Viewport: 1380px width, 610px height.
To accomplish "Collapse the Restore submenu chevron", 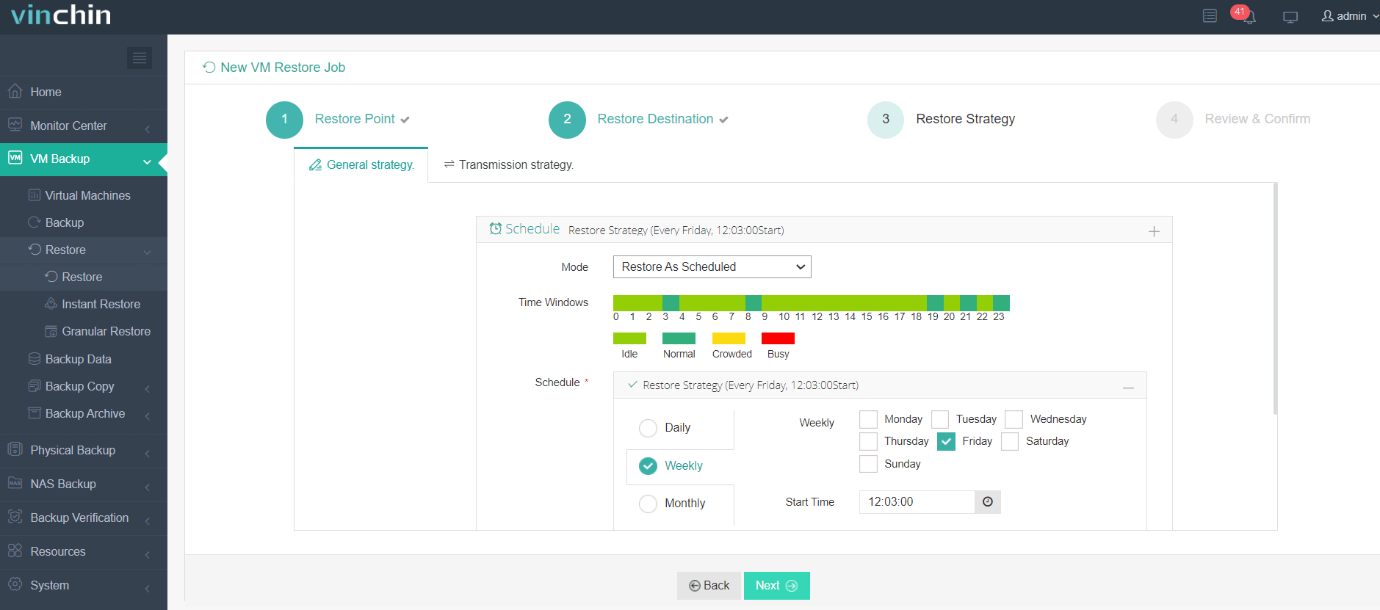I will pyautogui.click(x=148, y=252).
